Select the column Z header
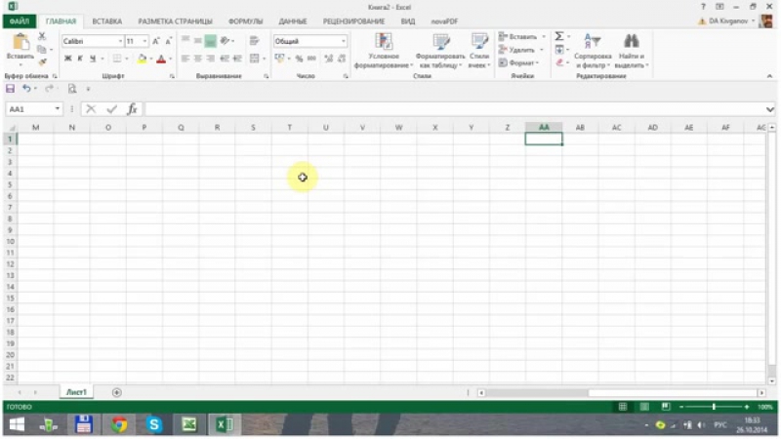The image size is (781, 439). (x=508, y=128)
